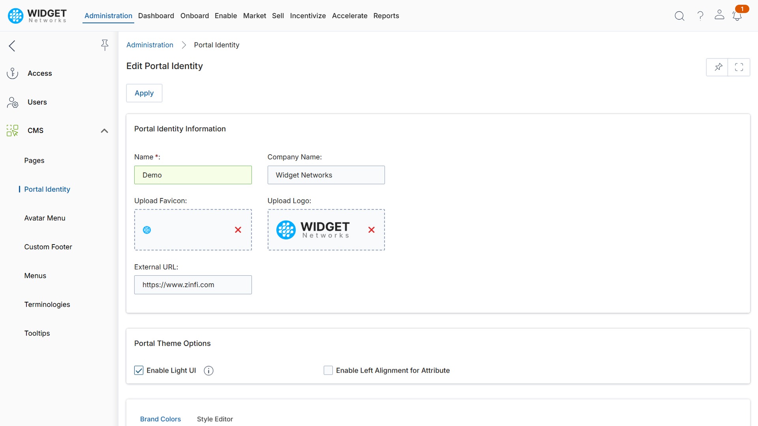This screenshot has width=758, height=426.
Task: Enable Left Alignment for Attribute
Action: tap(328, 370)
